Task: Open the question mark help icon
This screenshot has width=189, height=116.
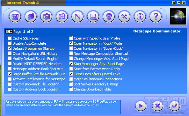Action: pos(156,17)
